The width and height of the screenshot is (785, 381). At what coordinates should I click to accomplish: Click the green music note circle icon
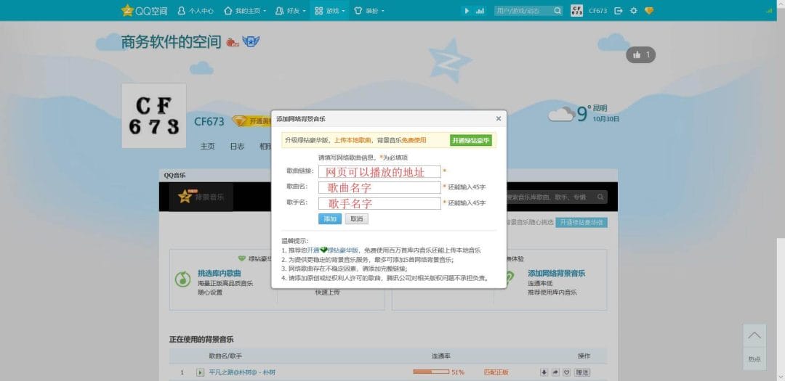tap(182, 279)
